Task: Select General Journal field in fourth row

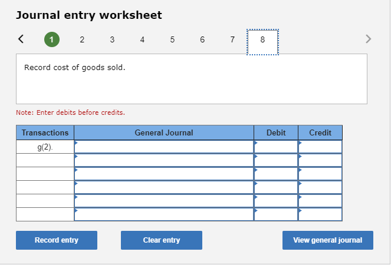Action: 164,187
